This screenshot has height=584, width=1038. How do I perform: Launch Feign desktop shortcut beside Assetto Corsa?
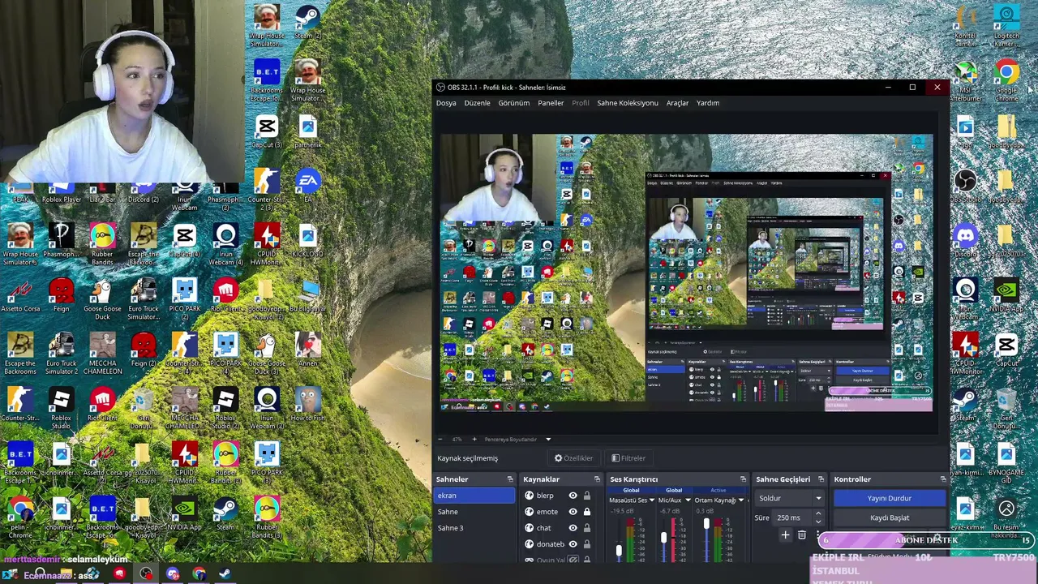pos(62,297)
